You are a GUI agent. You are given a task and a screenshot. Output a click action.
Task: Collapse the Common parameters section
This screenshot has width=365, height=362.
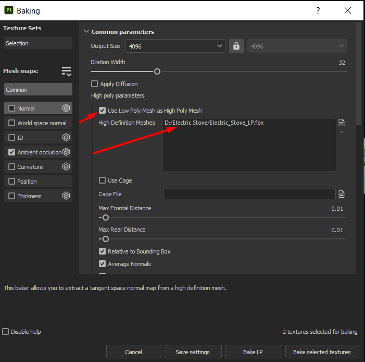click(86, 32)
